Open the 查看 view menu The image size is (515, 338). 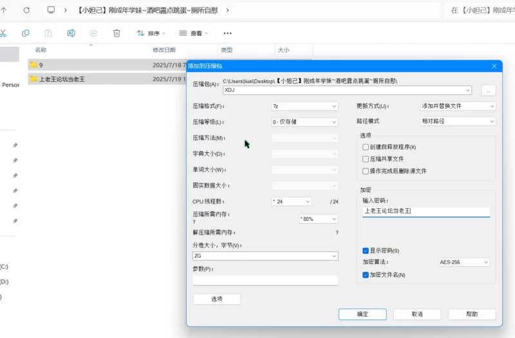click(194, 33)
